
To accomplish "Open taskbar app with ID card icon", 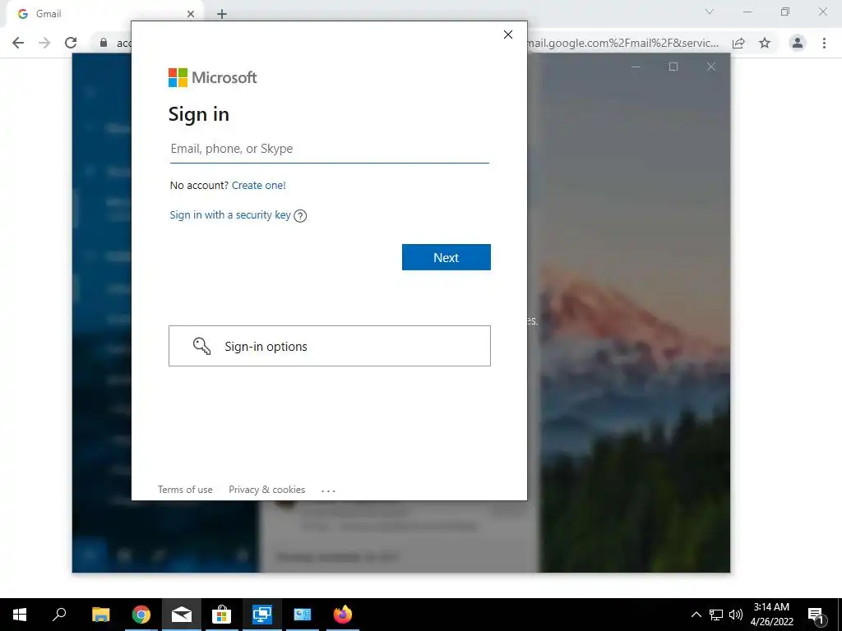I will (x=303, y=615).
